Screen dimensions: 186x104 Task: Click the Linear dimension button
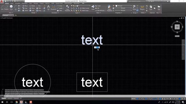(60, 6)
